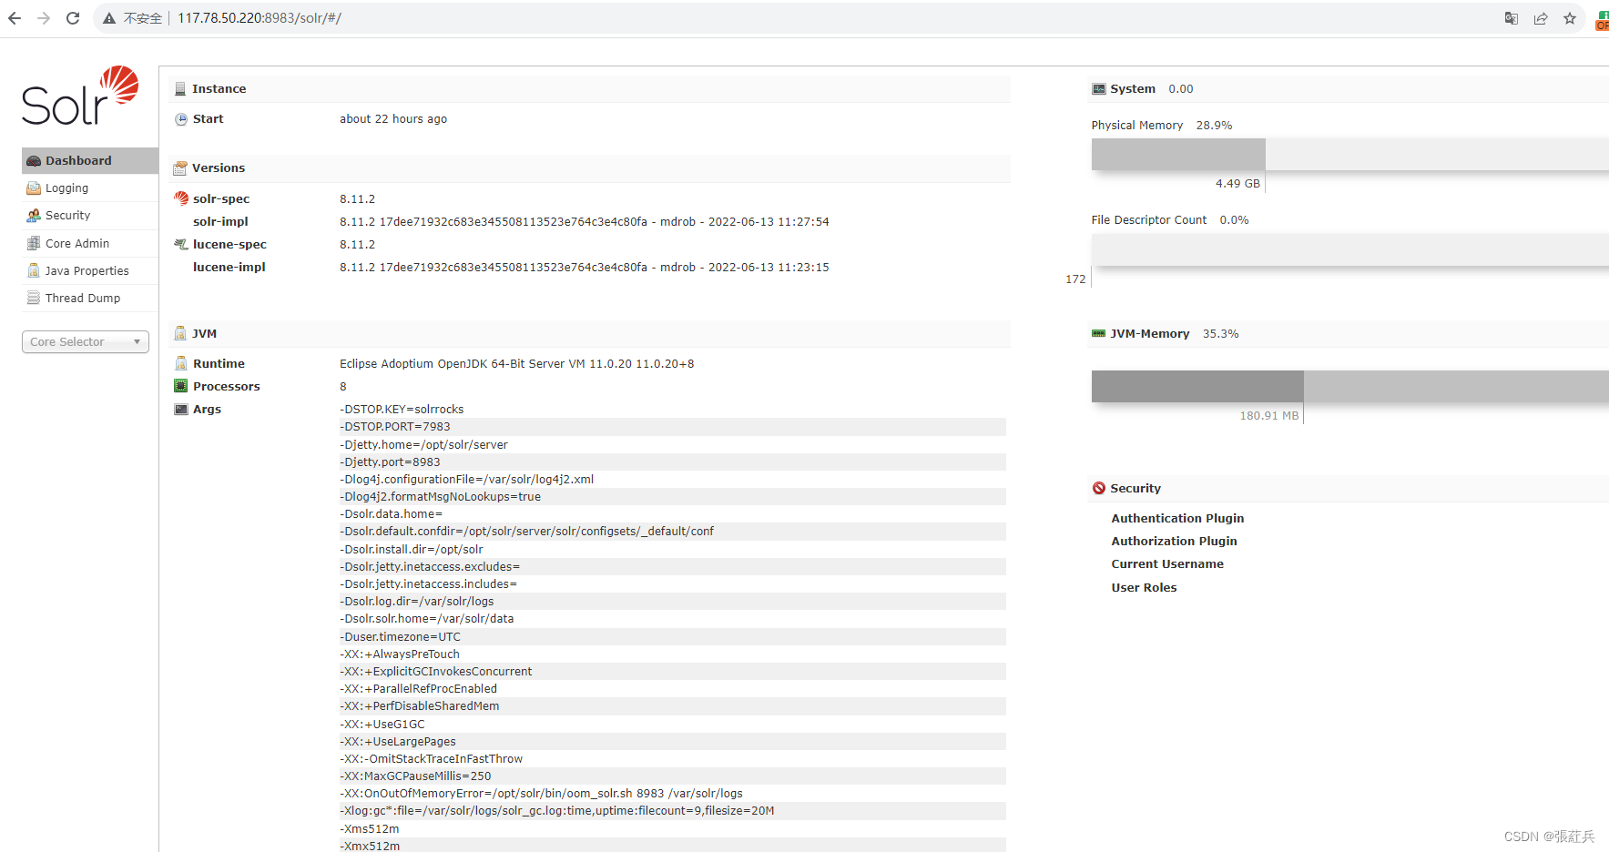Screen dimensions: 1609x852
Task: Click the JVM-Memory usage bar
Action: tap(1350, 386)
